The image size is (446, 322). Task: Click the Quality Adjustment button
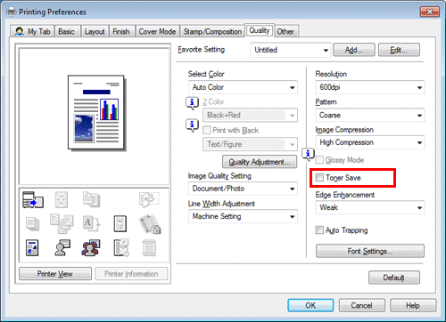click(x=260, y=162)
